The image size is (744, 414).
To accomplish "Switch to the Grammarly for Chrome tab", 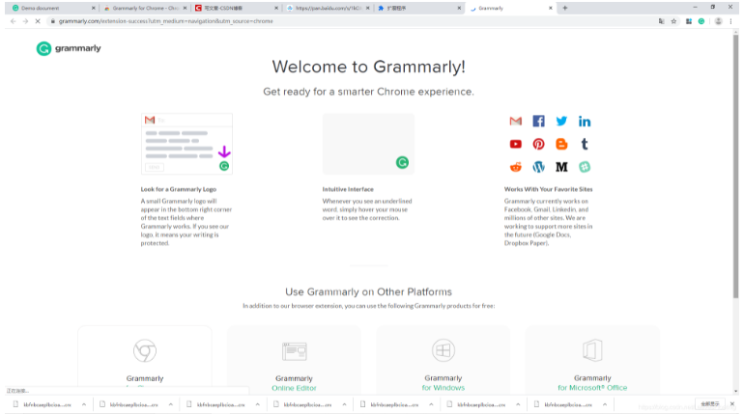I will tap(140, 8).
